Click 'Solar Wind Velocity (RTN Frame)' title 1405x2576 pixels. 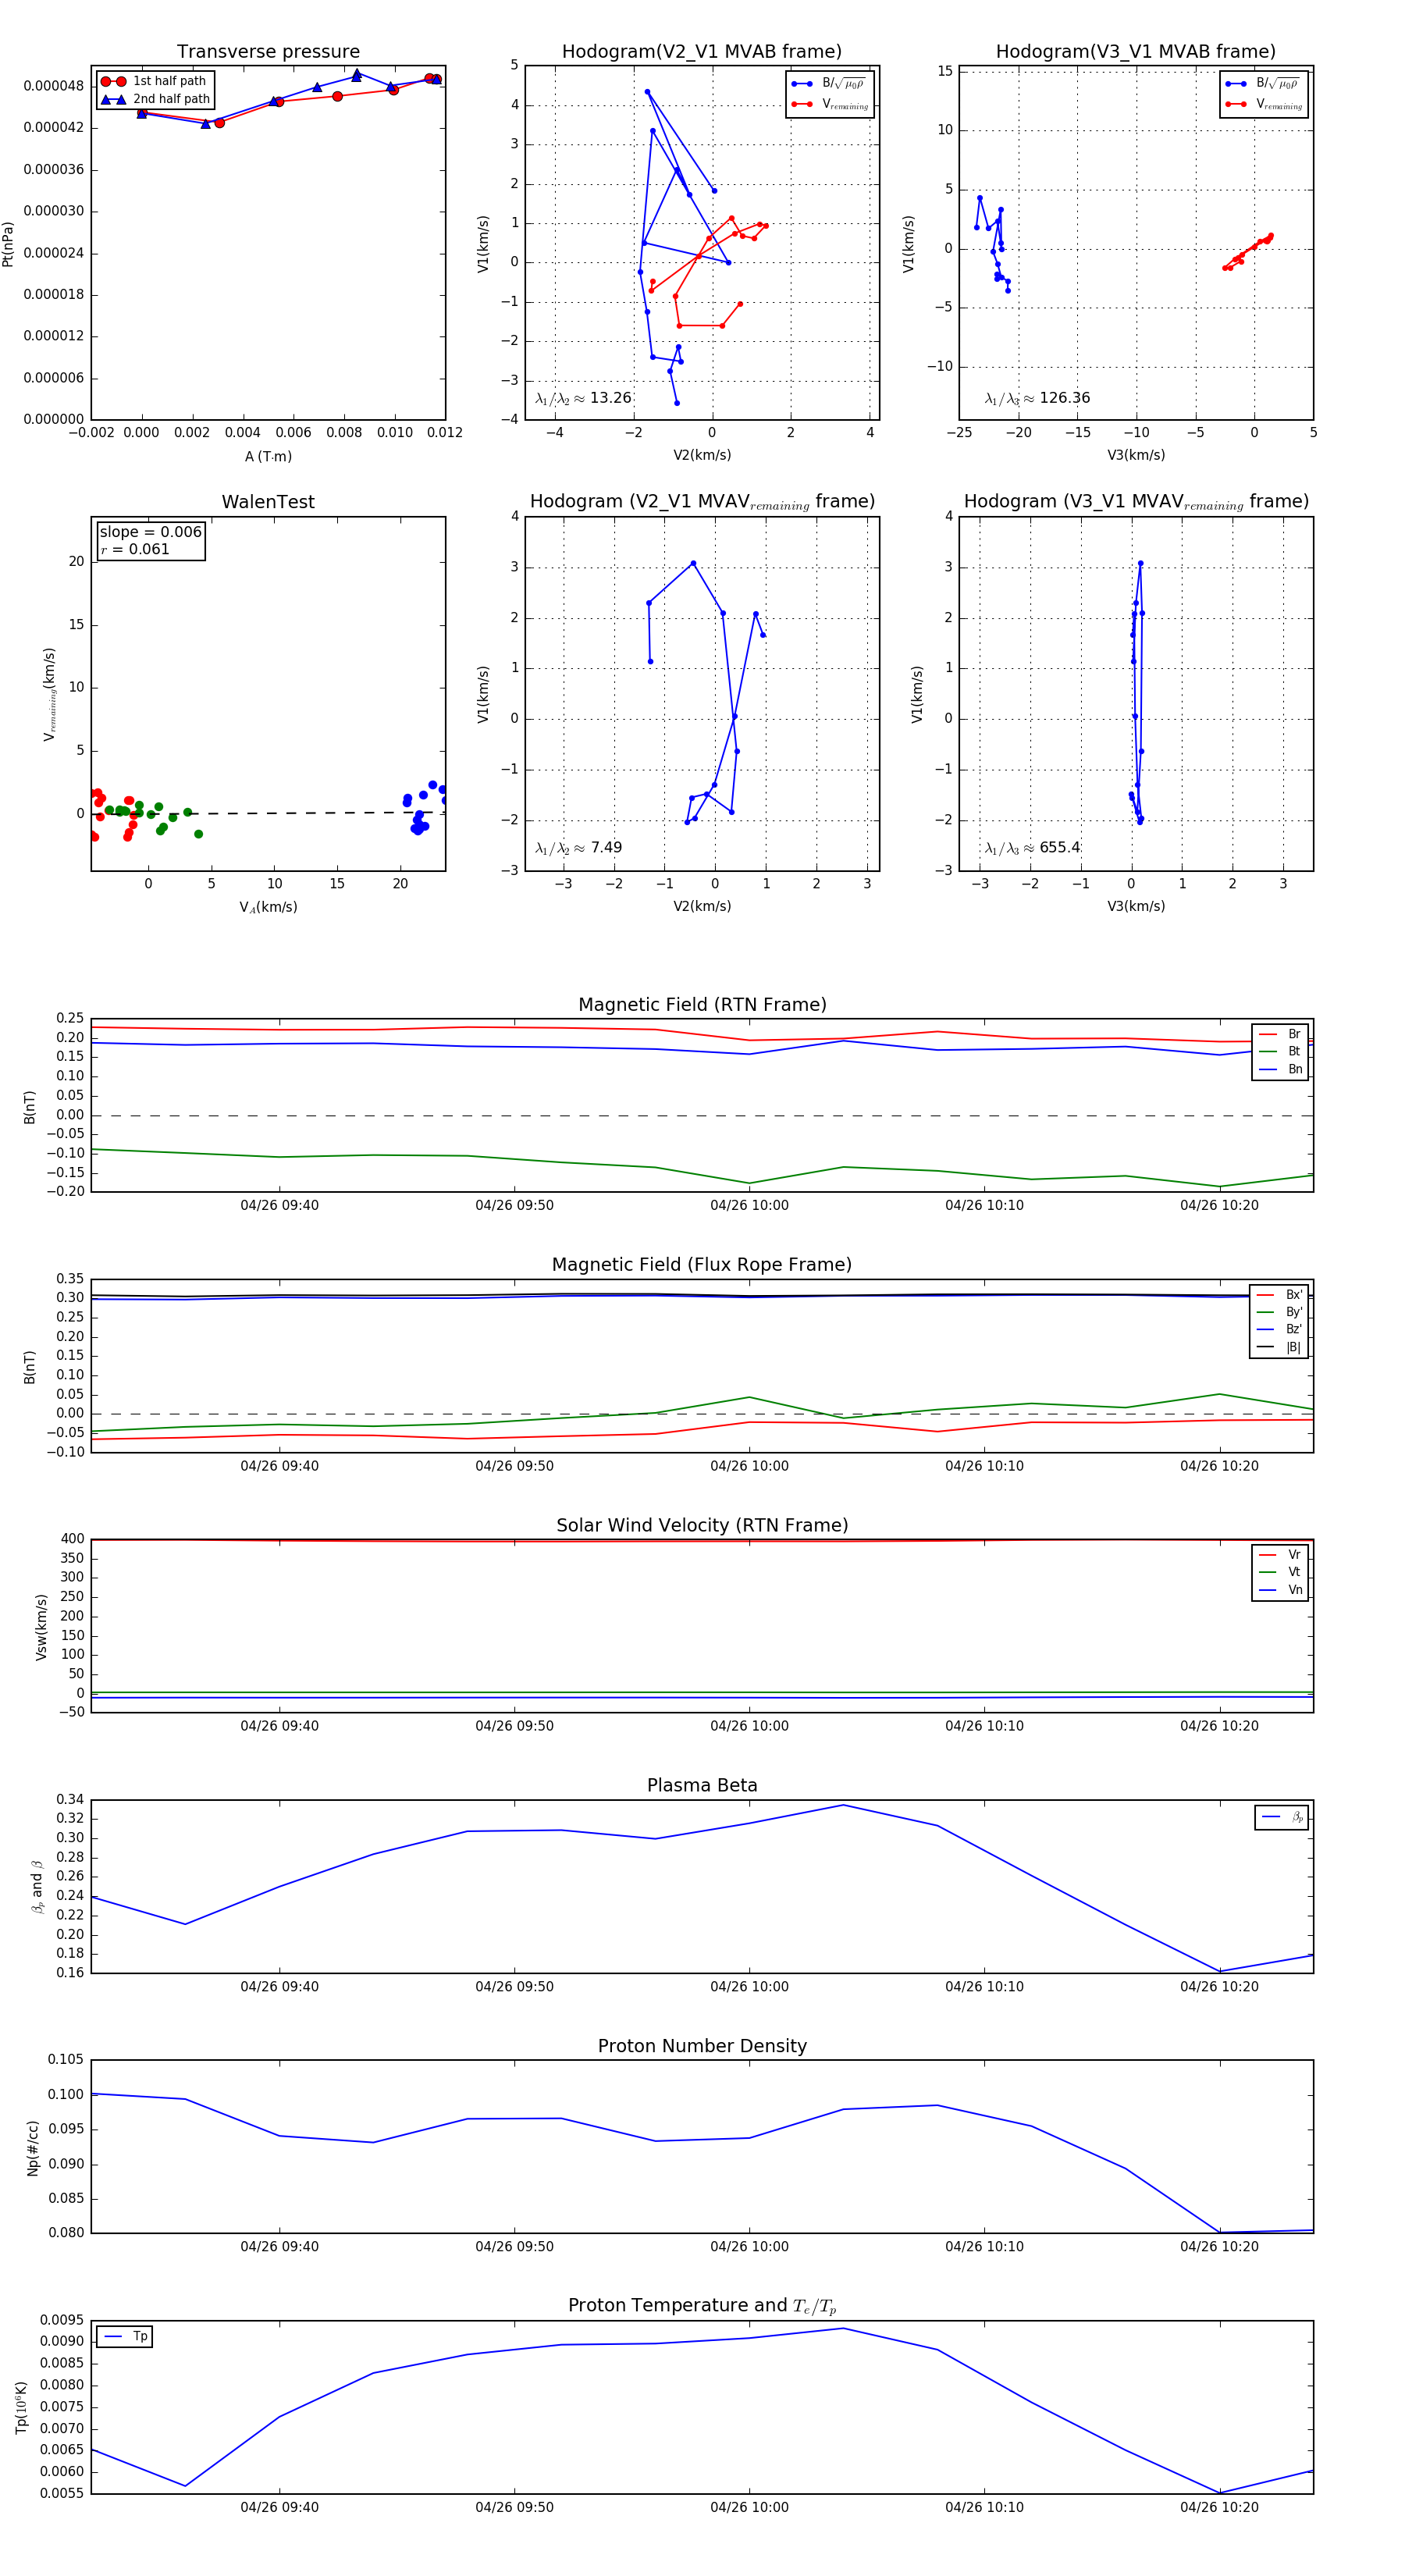(x=702, y=1525)
